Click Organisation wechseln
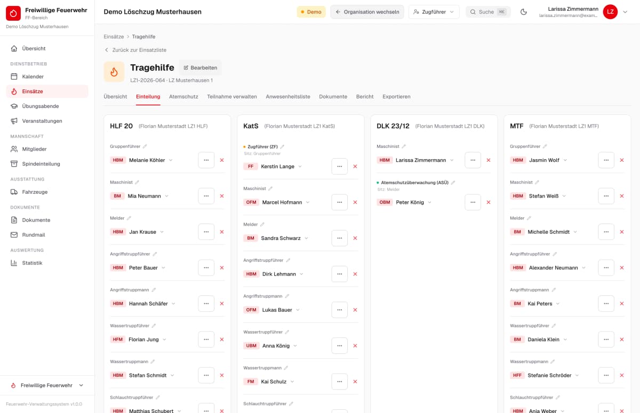This screenshot has width=640, height=413. click(367, 12)
